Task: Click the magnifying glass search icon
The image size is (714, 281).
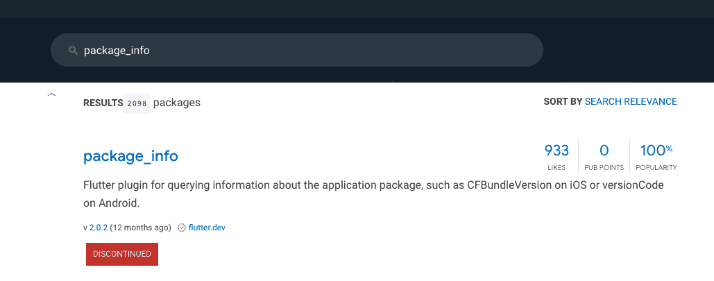Action: click(73, 50)
